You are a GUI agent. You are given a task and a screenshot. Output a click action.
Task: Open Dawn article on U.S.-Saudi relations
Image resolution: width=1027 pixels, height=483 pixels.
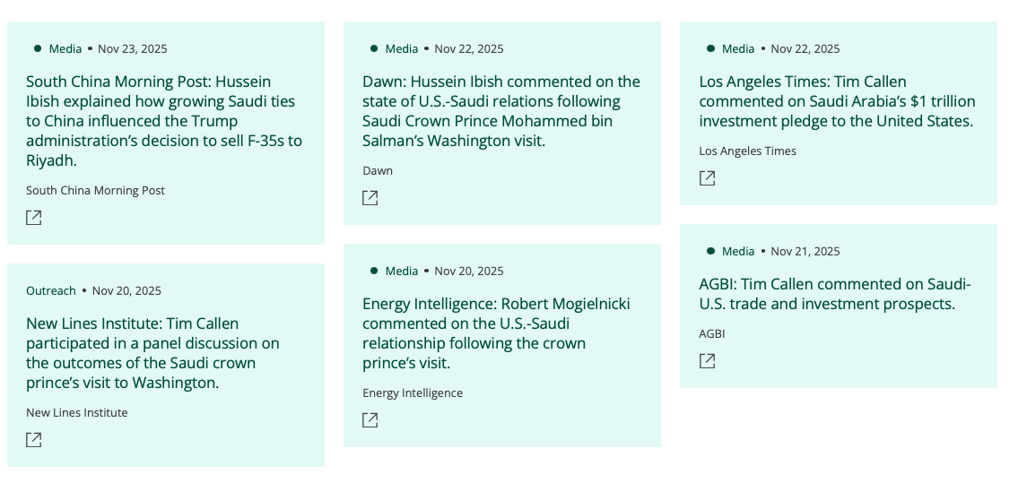(500, 111)
